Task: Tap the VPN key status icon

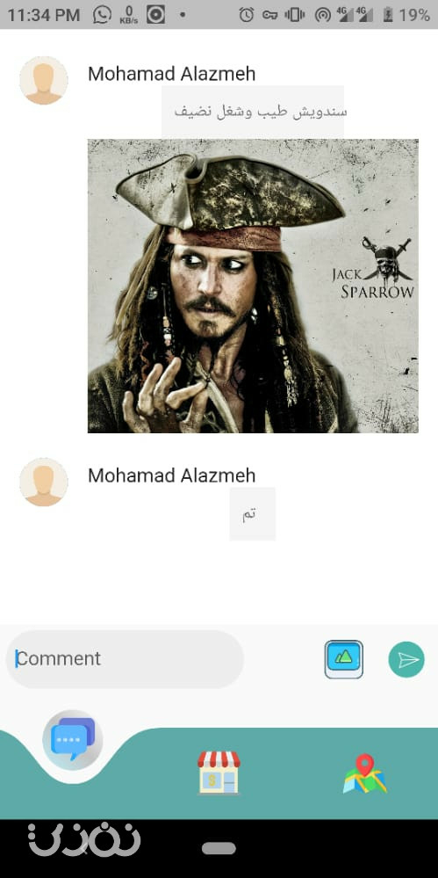Action: [270, 15]
